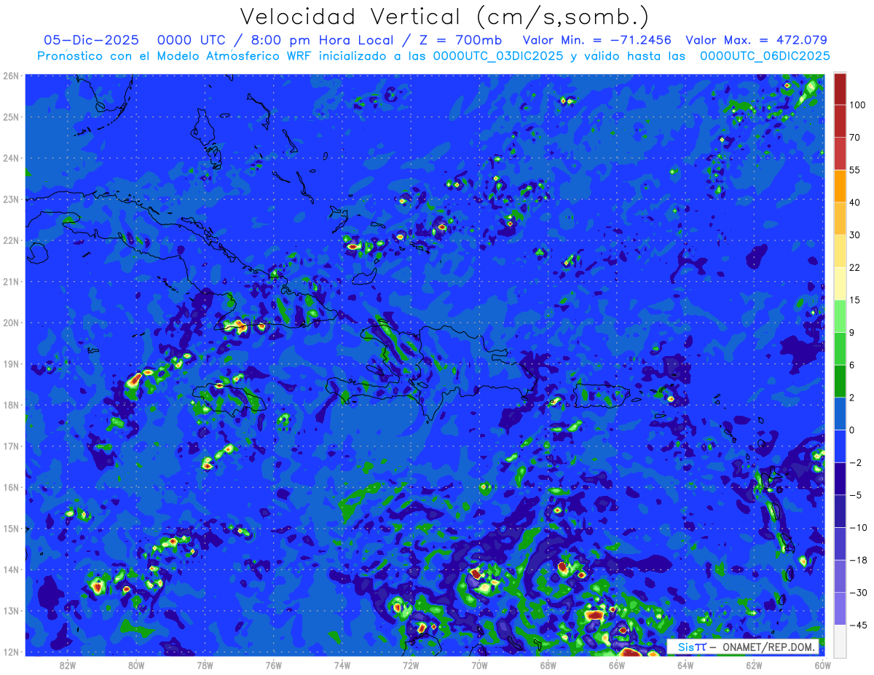Image resolution: width=874 pixels, height=675 pixels.
Task: Click the "20N" latitude axis label
Action: (11, 323)
